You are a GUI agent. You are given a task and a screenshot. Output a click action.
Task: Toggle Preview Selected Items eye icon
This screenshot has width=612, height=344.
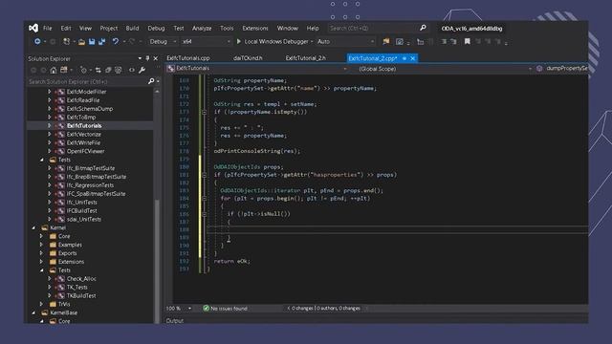[x=132, y=70]
